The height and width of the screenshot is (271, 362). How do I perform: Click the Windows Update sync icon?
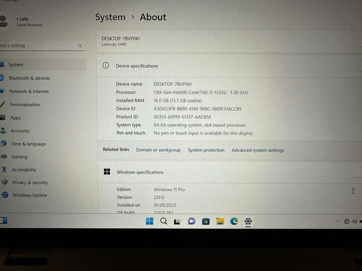coord(5,195)
